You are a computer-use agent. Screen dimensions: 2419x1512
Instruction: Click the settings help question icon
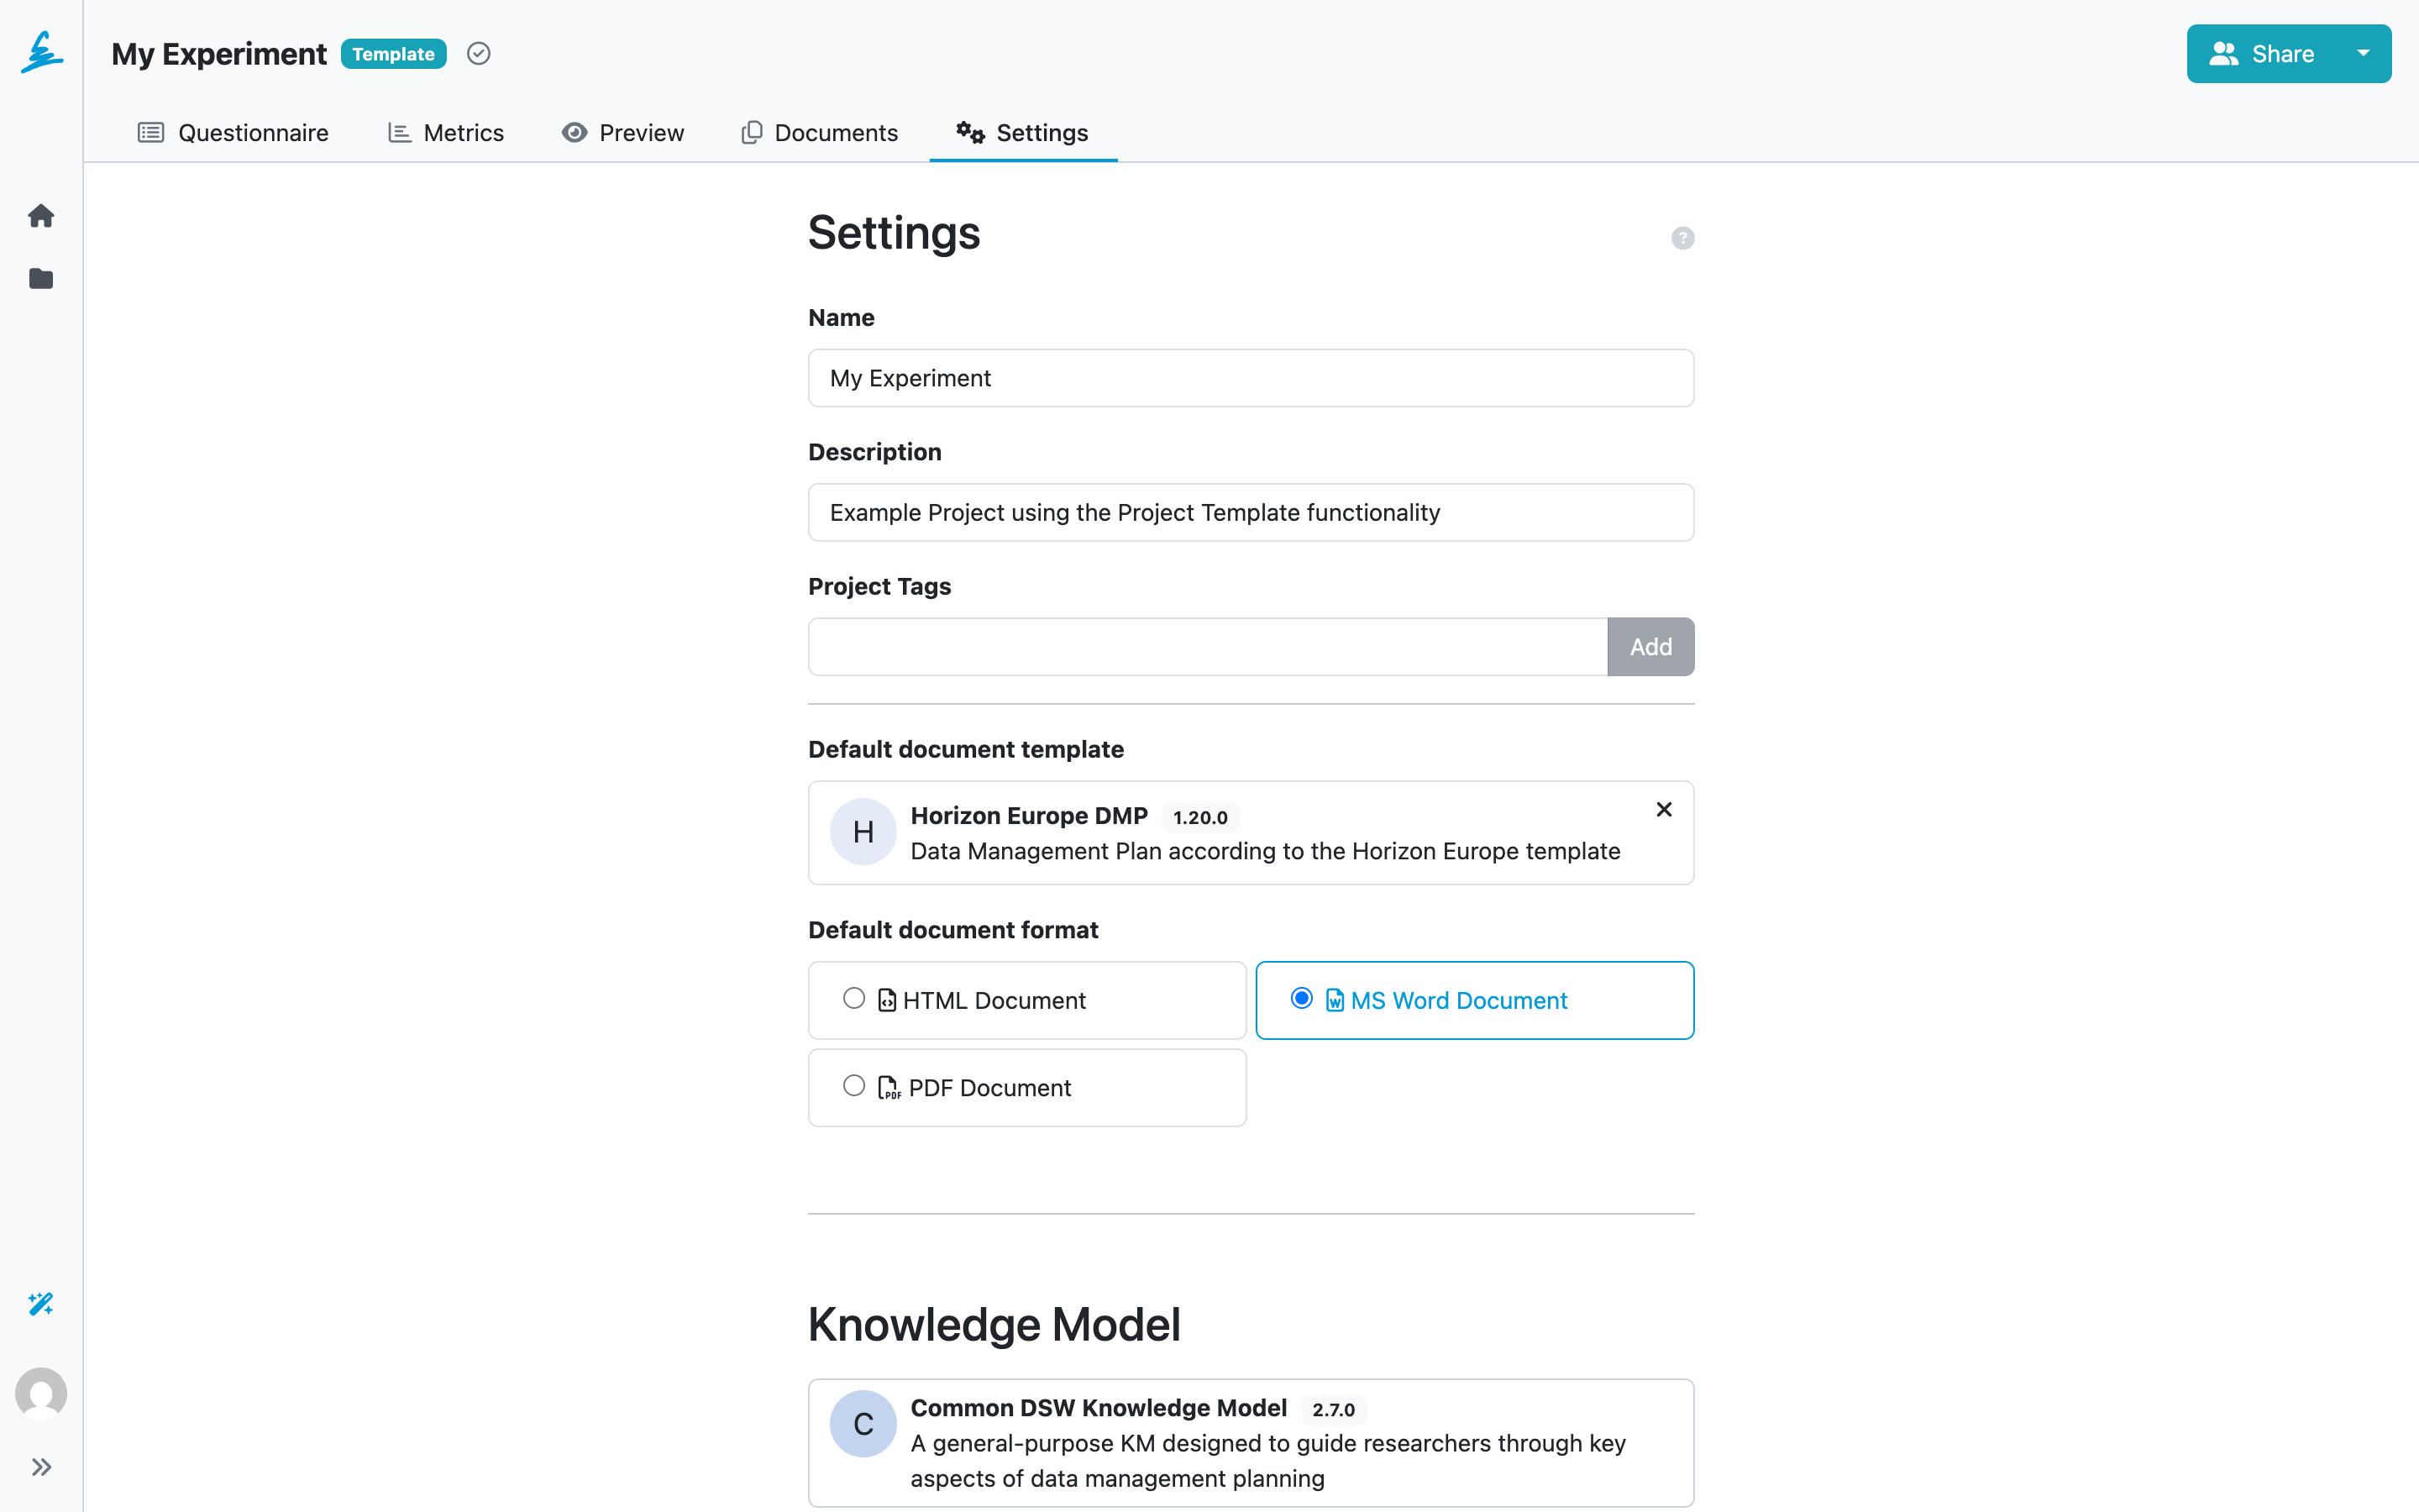pyautogui.click(x=1682, y=238)
